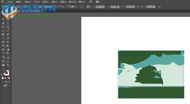The height and width of the screenshot is (104, 190).
Task: Click the reference point locator grid
Action: 88,7
